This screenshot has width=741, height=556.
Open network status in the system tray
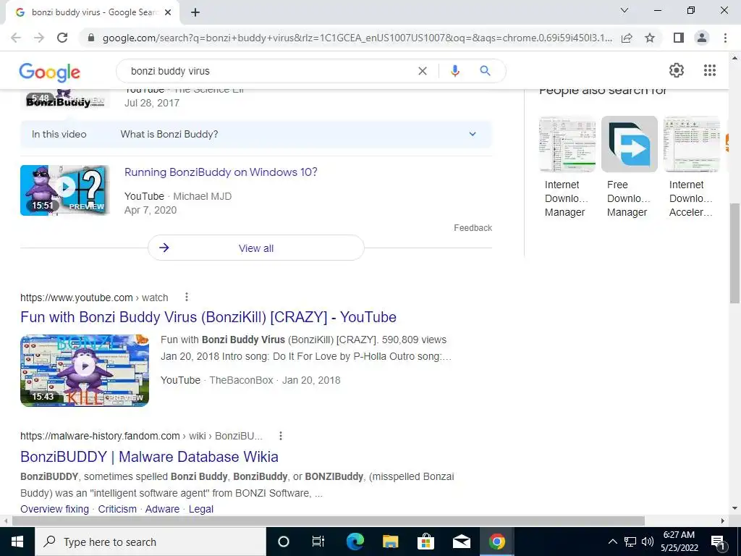pyautogui.click(x=630, y=542)
